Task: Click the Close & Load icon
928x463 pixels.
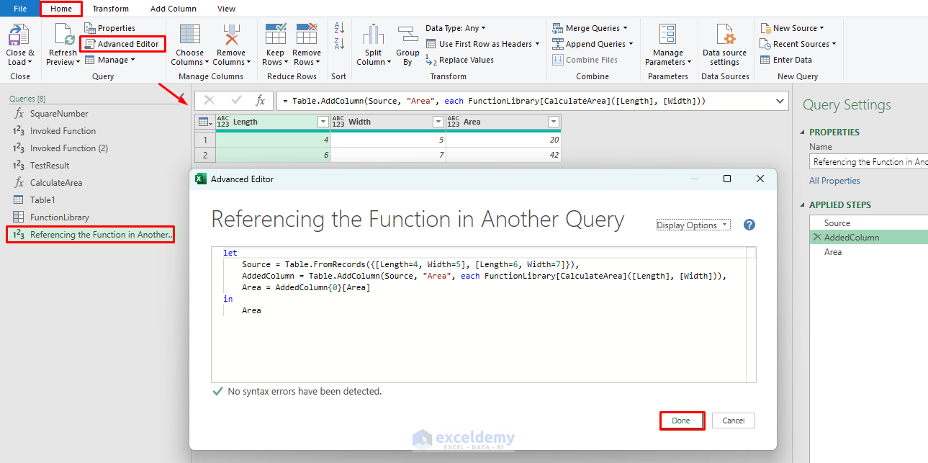Action: click(x=18, y=35)
